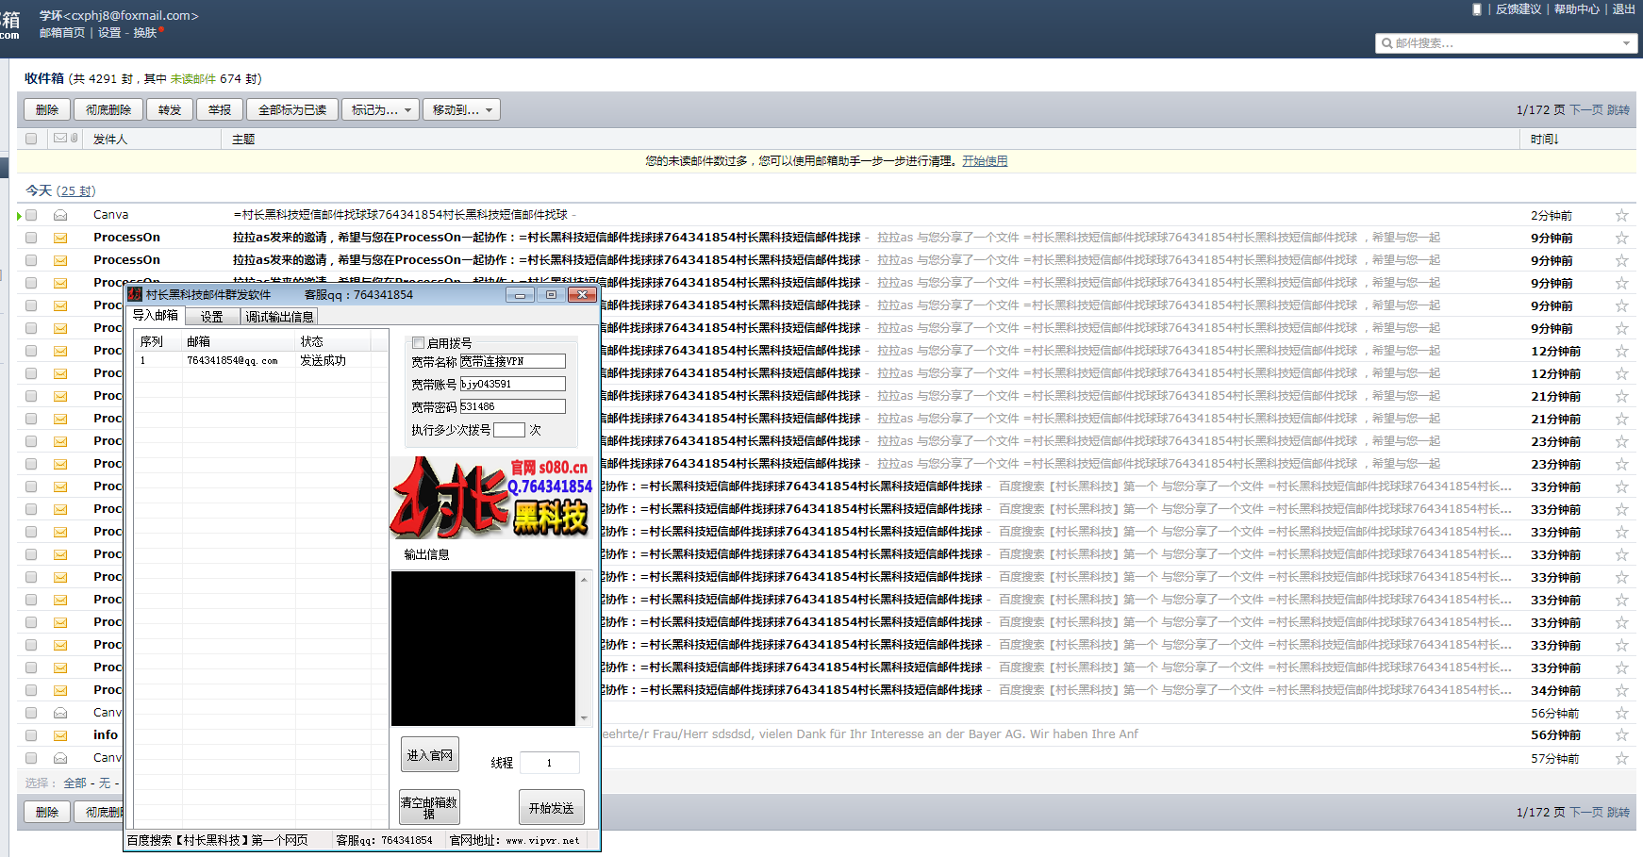
Task: Tick the checkbox of the 56分钟前 Canva email
Action: click(31, 713)
